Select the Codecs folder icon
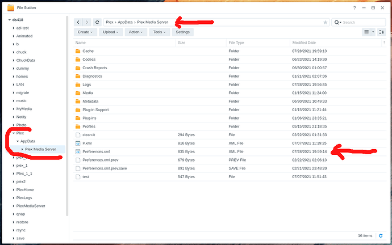The width and height of the screenshot is (392, 245). coord(78,60)
